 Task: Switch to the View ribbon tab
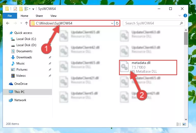(53, 16)
